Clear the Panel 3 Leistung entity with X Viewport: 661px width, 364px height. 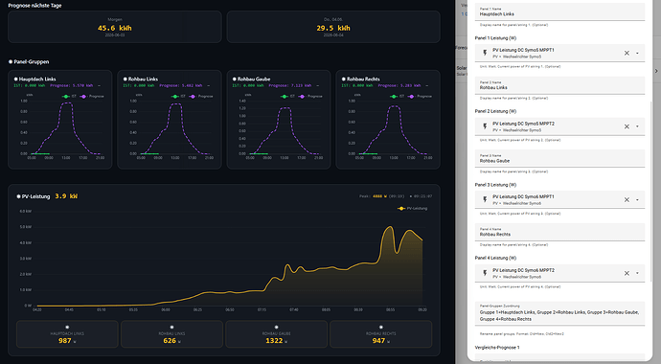tap(627, 199)
